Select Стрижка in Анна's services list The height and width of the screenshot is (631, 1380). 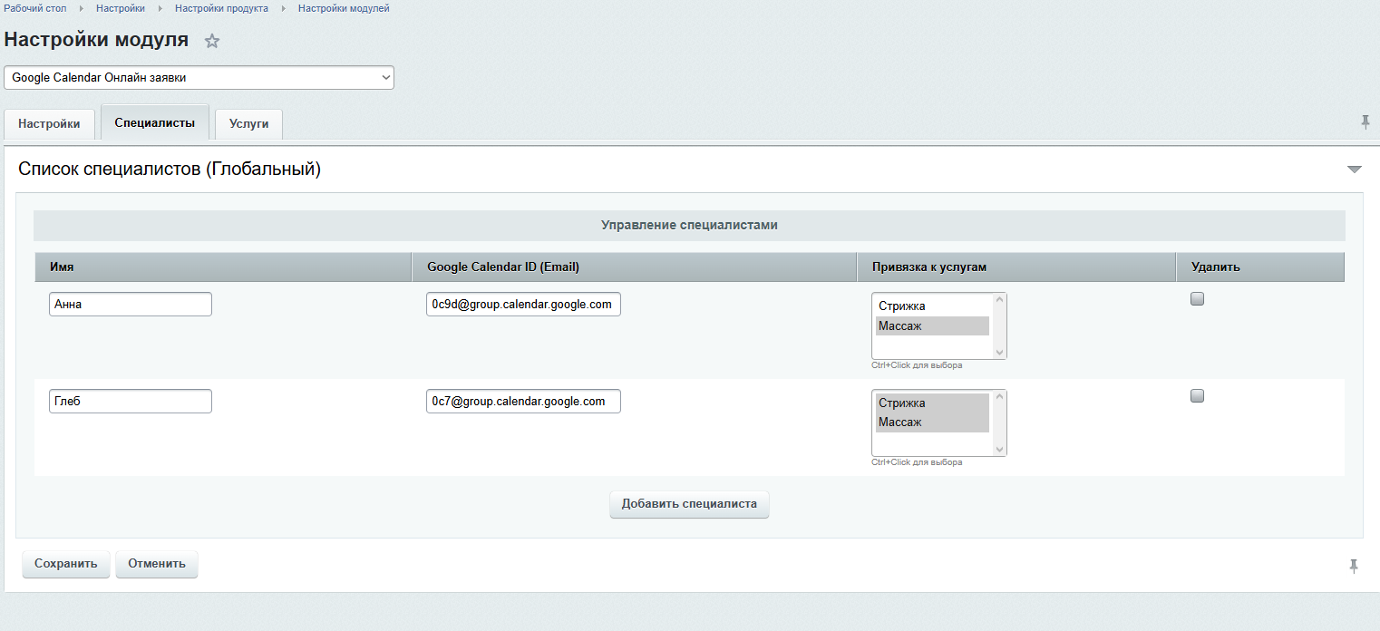[x=932, y=306]
